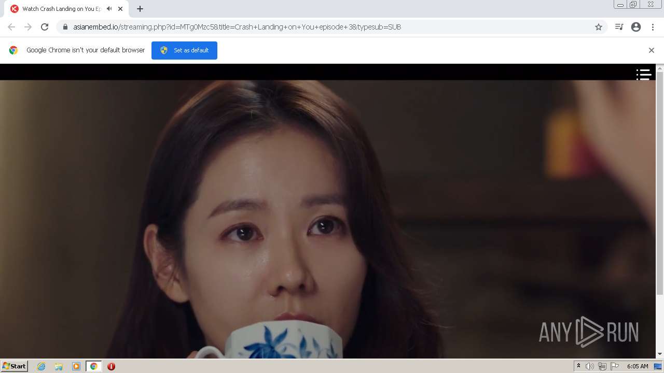View site security padlock information
The width and height of the screenshot is (664, 373).
tap(65, 27)
